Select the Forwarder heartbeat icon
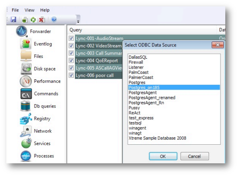Screen dimensions: 238x176 coord(22,31)
